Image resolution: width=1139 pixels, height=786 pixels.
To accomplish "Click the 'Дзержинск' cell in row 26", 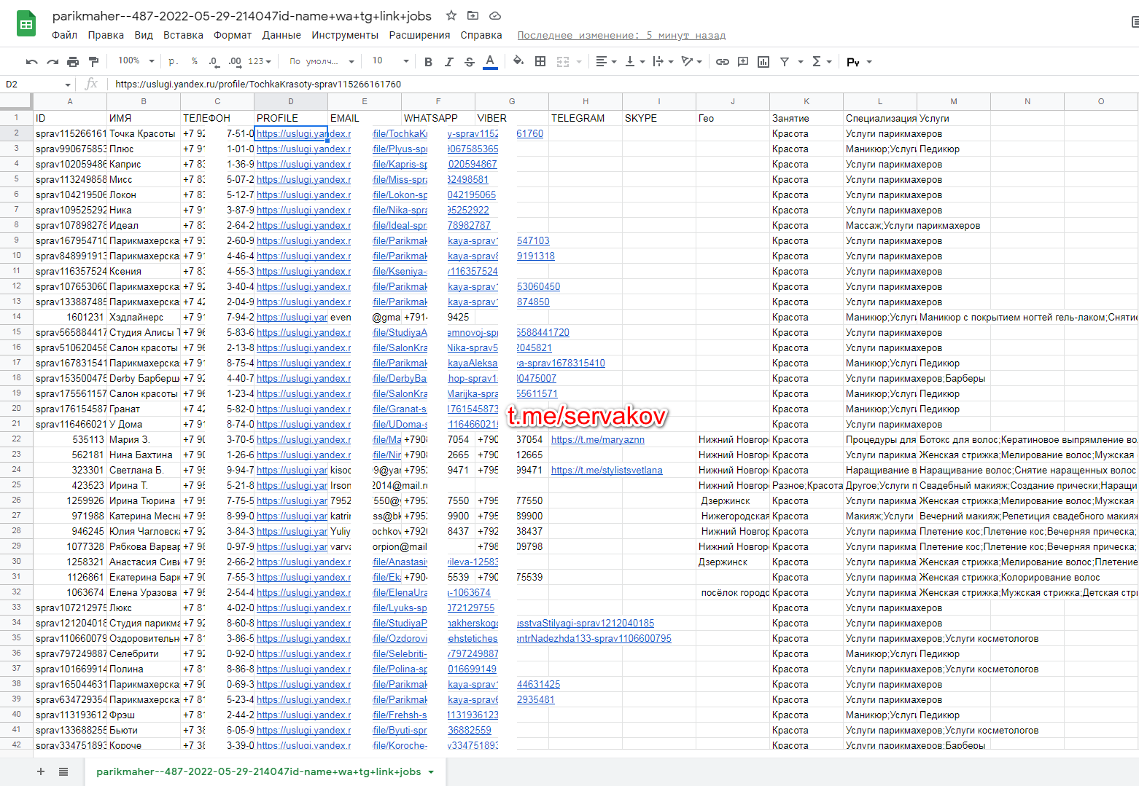I will click(733, 500).
